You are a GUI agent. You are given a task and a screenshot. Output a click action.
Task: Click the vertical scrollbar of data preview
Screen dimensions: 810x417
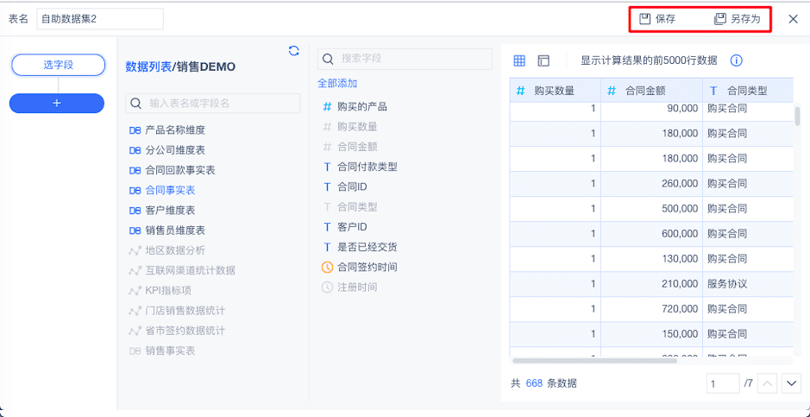tap(797, 117)
